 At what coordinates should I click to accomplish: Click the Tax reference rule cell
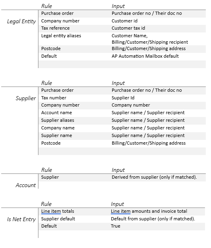55,28
